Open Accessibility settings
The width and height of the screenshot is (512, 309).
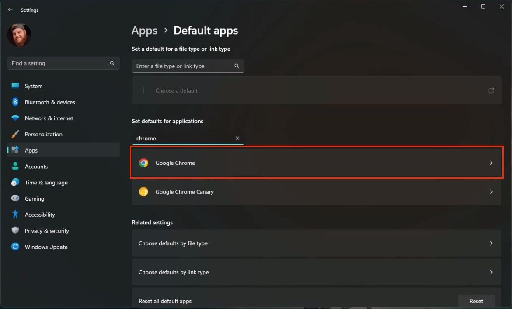63,215
